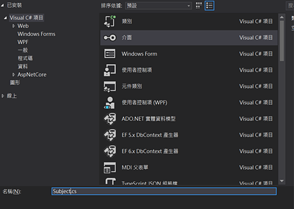Click the 名稱 field containing Subject.cs
This screenshot has height=209, width=294.
[x=164, y=191]
